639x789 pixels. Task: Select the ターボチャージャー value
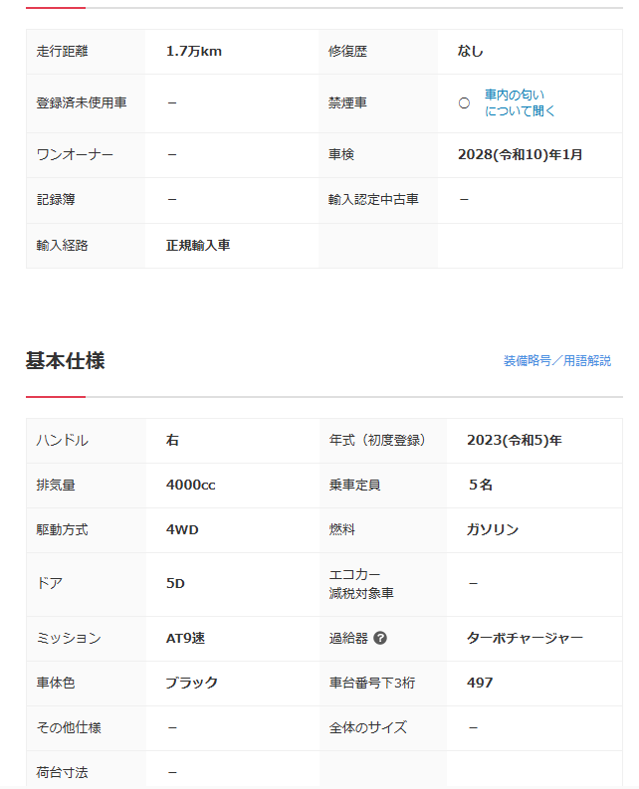(x=525, y=639)
